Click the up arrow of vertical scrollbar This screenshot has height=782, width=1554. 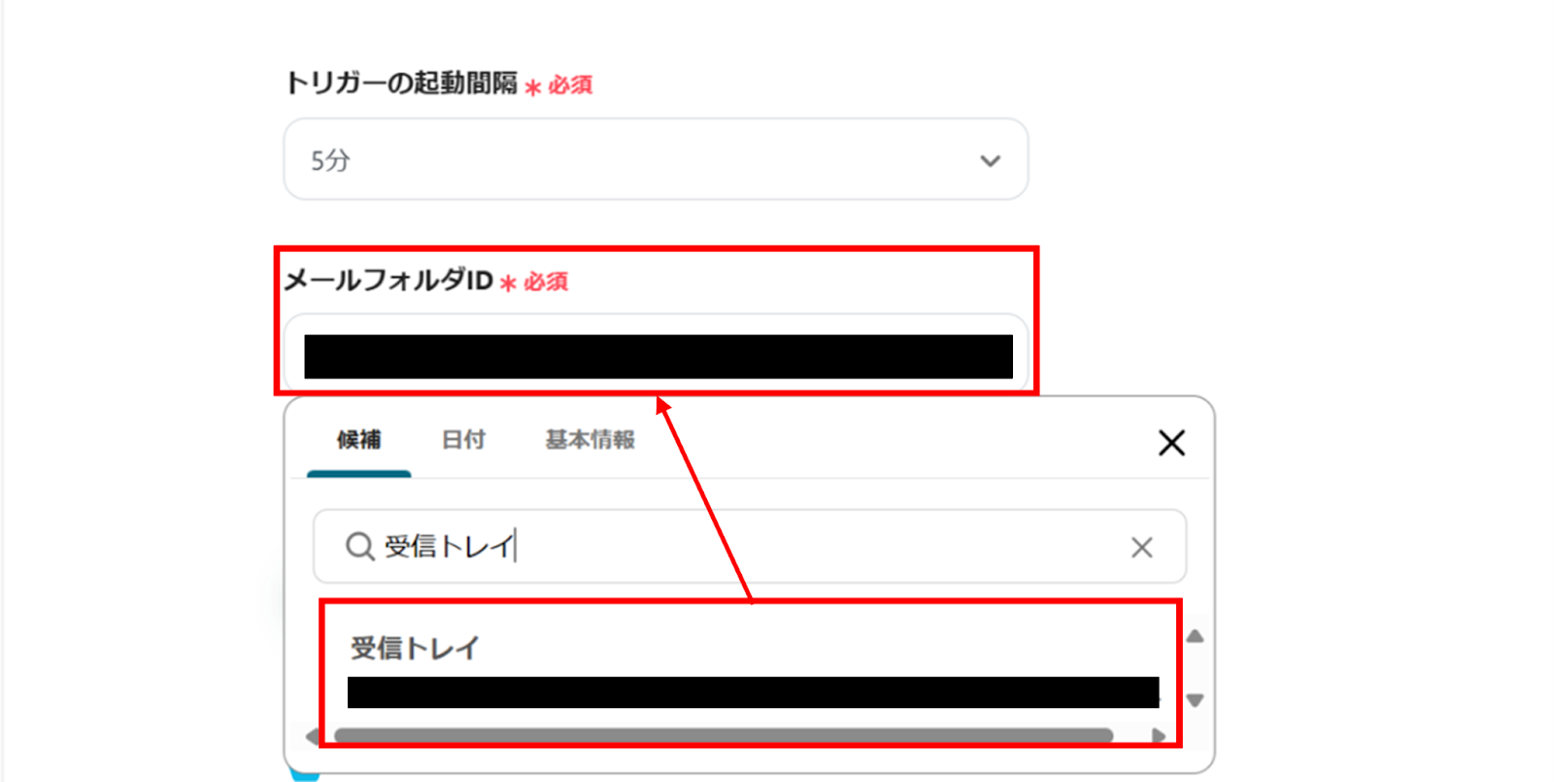click(1195, 636)
